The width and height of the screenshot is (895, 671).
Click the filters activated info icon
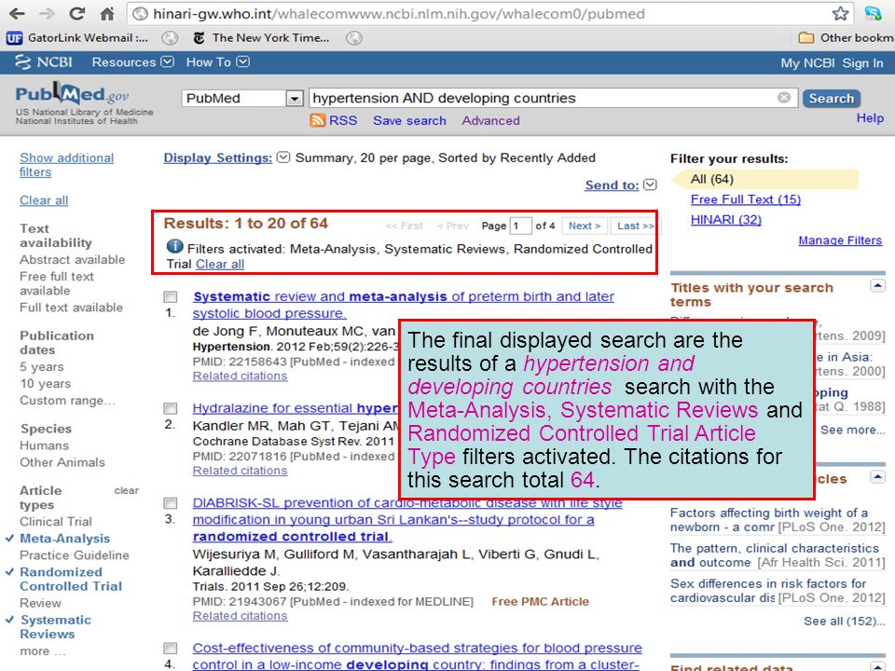pyautogui.click(x=174, y=246)
